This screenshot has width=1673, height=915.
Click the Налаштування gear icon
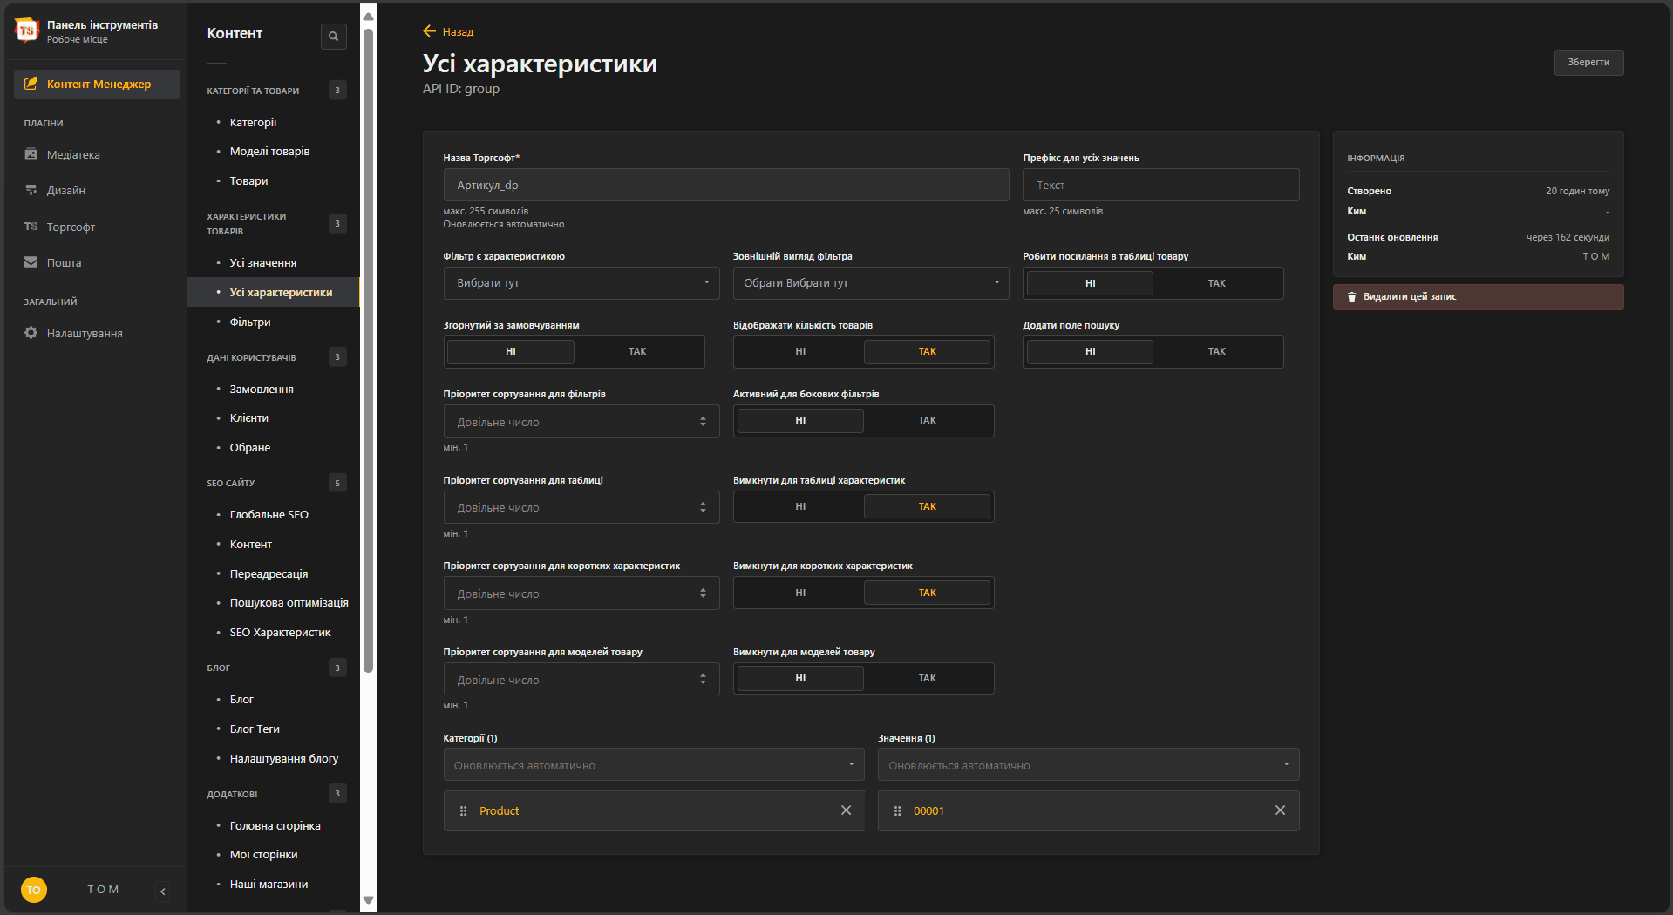tap(31, 333)
